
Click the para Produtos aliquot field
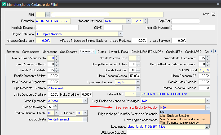(x=139, y=41)
